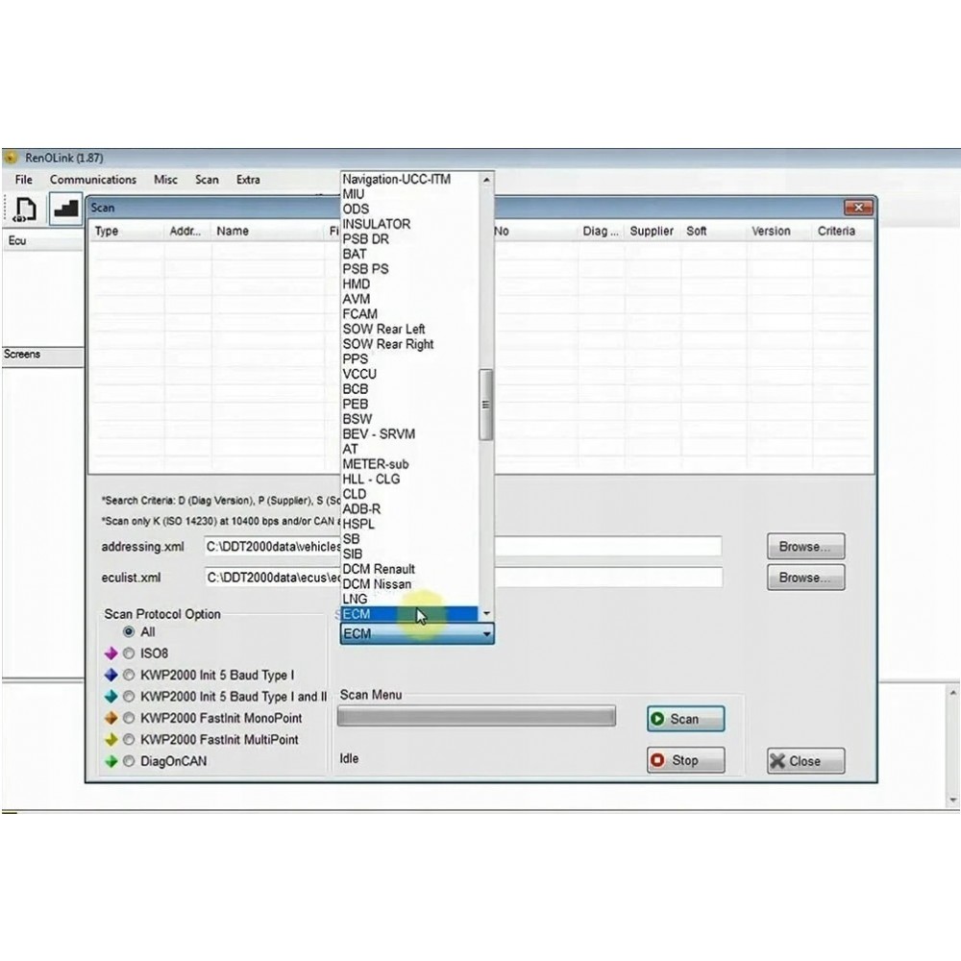Viewport: 961px width, 961px height.
Task: Click the scan progress bar
Action: pos(476,717)
